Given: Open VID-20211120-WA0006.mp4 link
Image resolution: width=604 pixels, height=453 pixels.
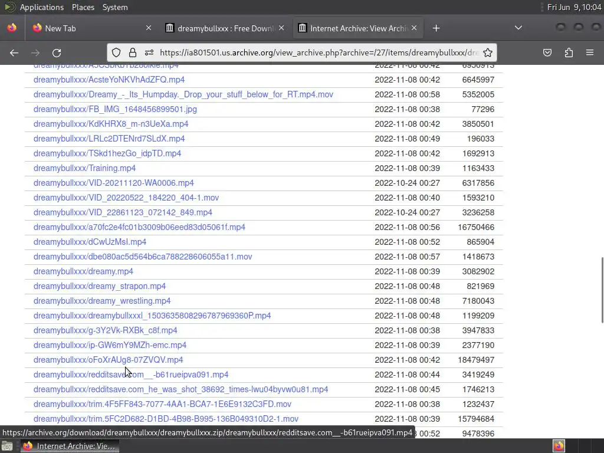Looking at the screenshot, I should (x=114, y=183).
